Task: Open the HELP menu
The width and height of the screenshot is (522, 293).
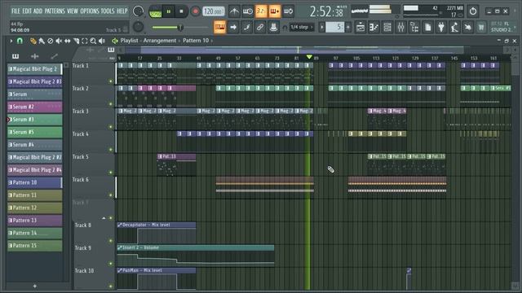Action: point(122,11)
